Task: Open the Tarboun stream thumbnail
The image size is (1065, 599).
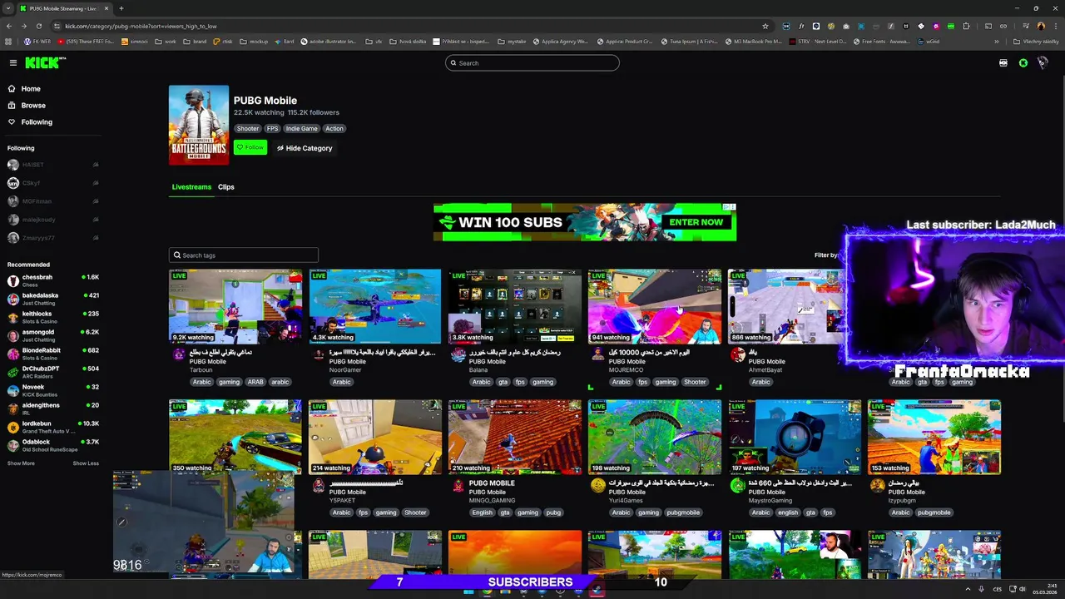Action: click(x=235, y=306)
